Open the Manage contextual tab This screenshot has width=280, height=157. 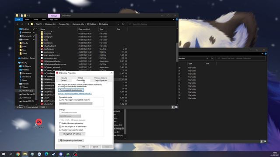(54, 16)
